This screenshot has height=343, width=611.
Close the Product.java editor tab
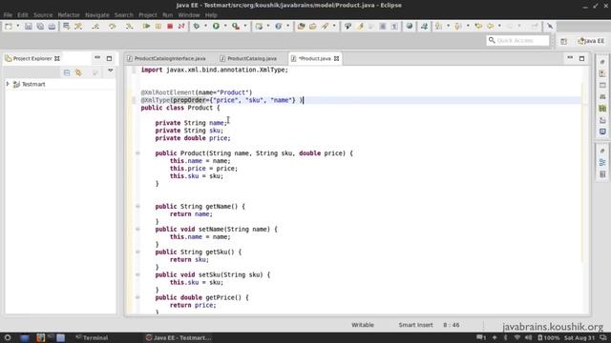[336, 58]
